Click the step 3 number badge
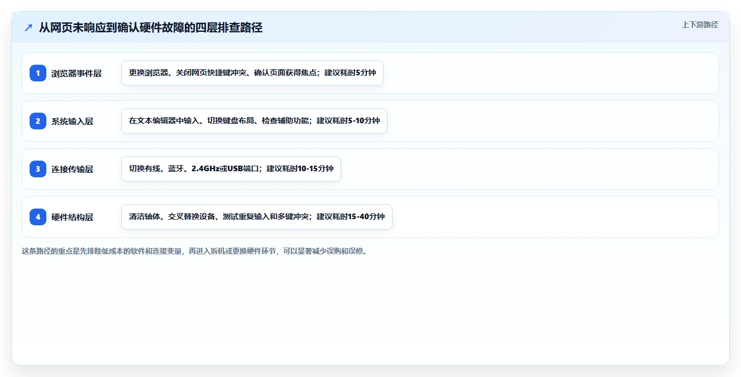The height and width of the screenshot is (377, 741). click(x=38, y=168)
